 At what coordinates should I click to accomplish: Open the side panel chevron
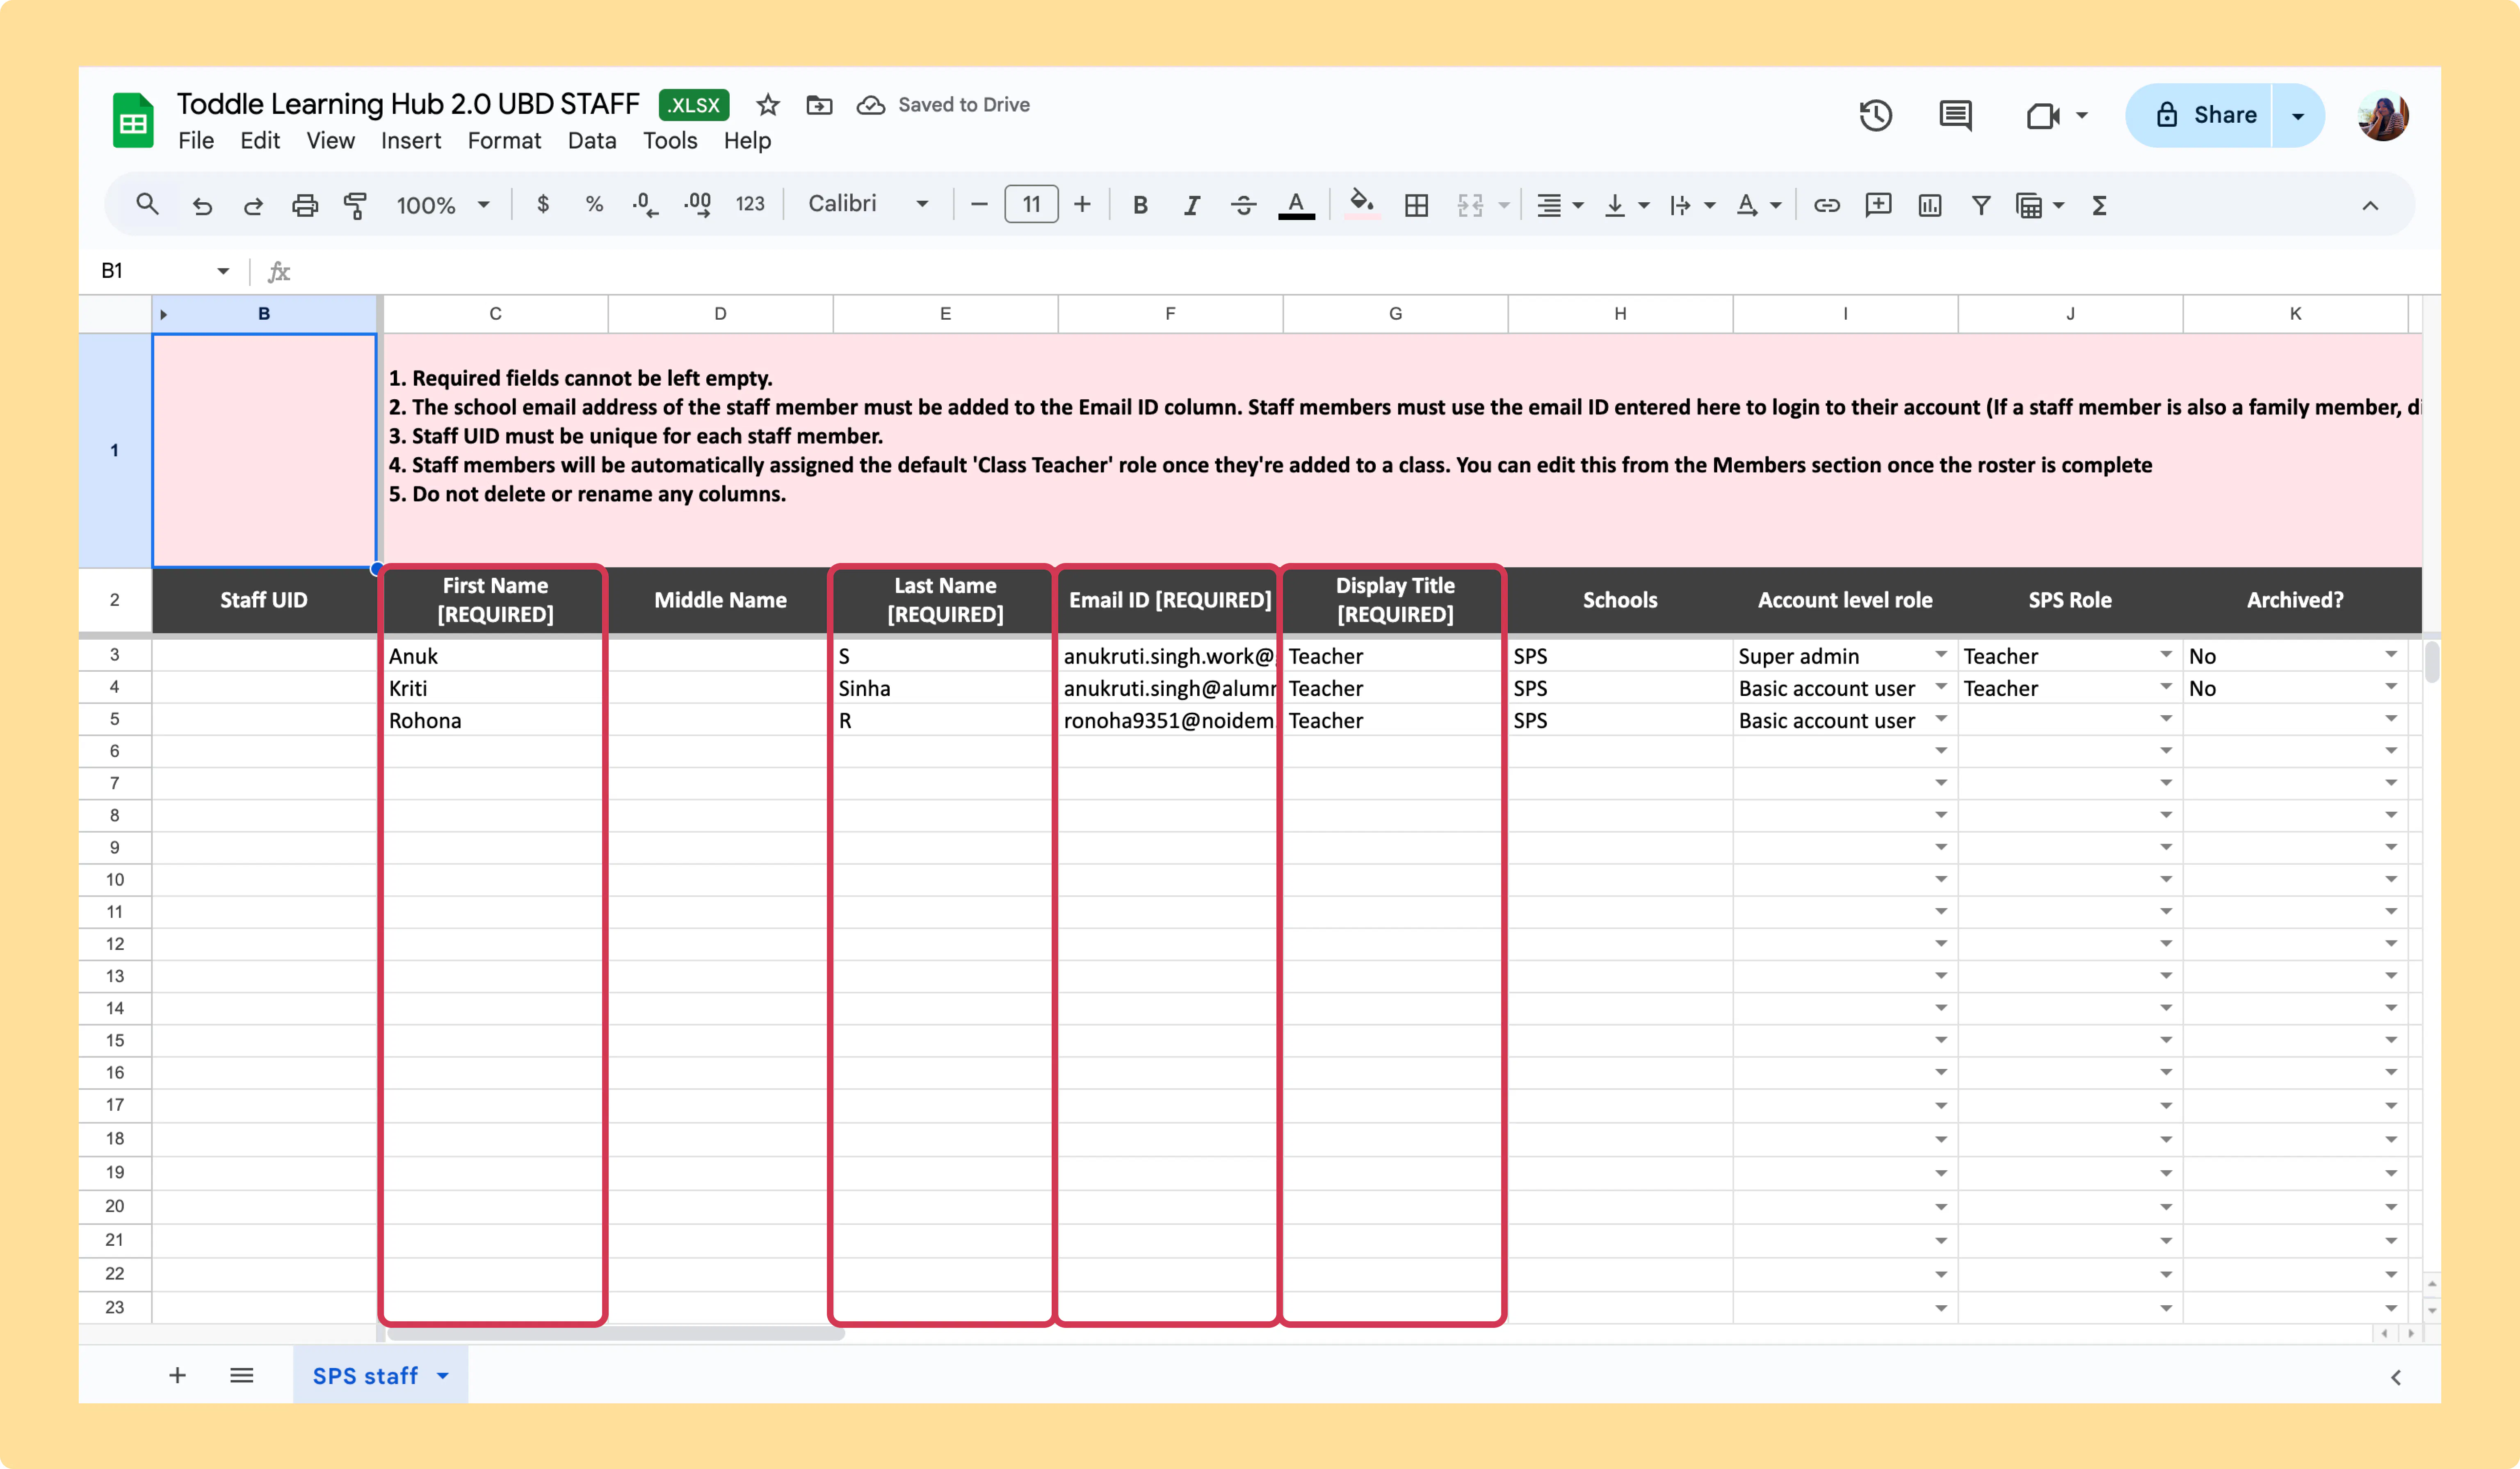(2396, 1378)
